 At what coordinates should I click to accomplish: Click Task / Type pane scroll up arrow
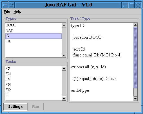click(x=135, y=25)
